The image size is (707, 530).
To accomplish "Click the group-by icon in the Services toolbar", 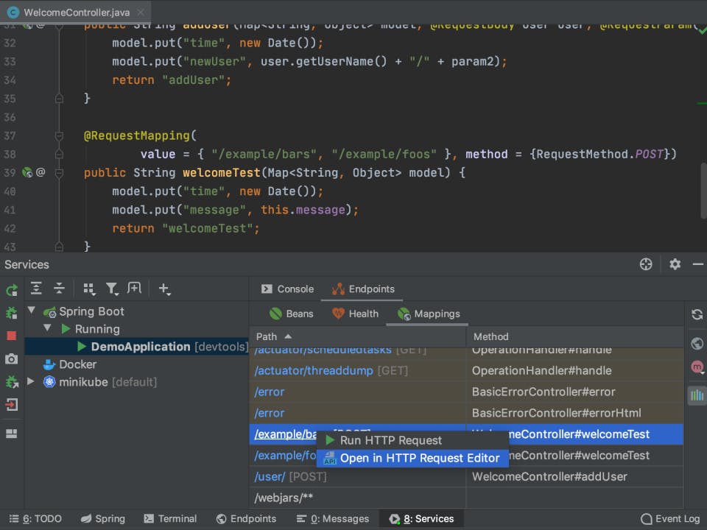I will click(87, 288).
